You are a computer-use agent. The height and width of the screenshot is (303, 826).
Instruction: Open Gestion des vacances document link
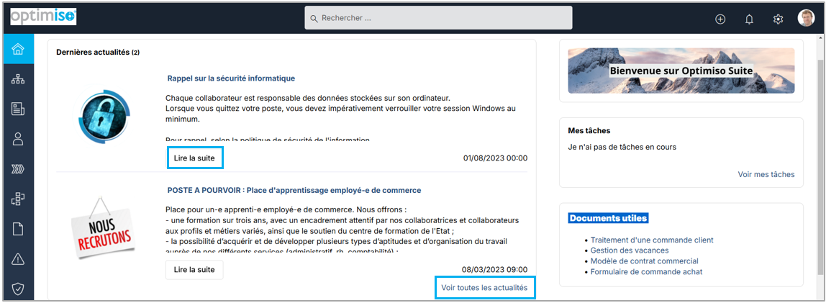pos(630,250)
